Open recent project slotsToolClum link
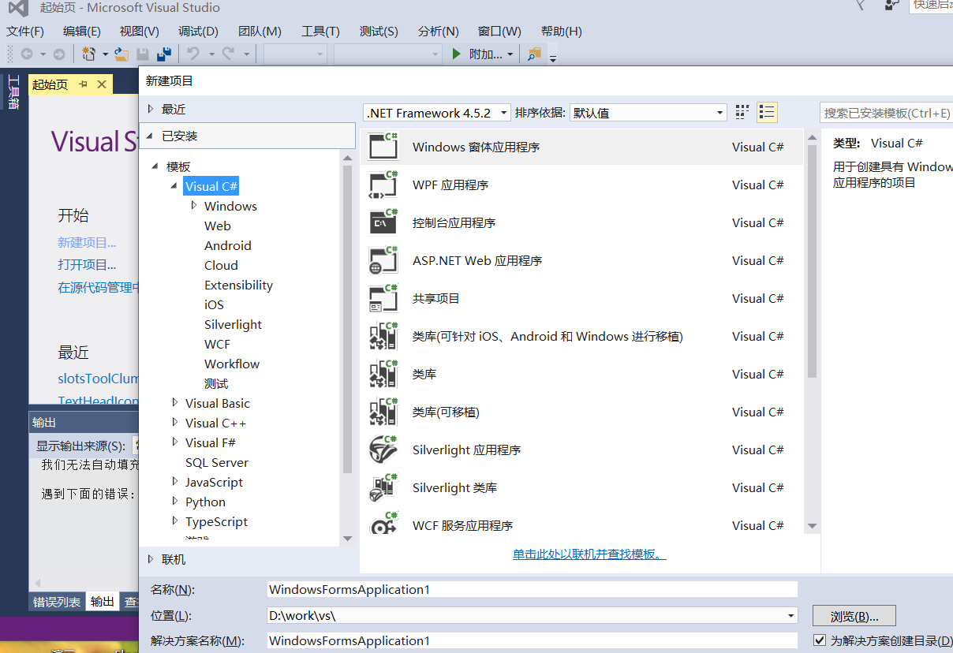 tap(99, 379)
